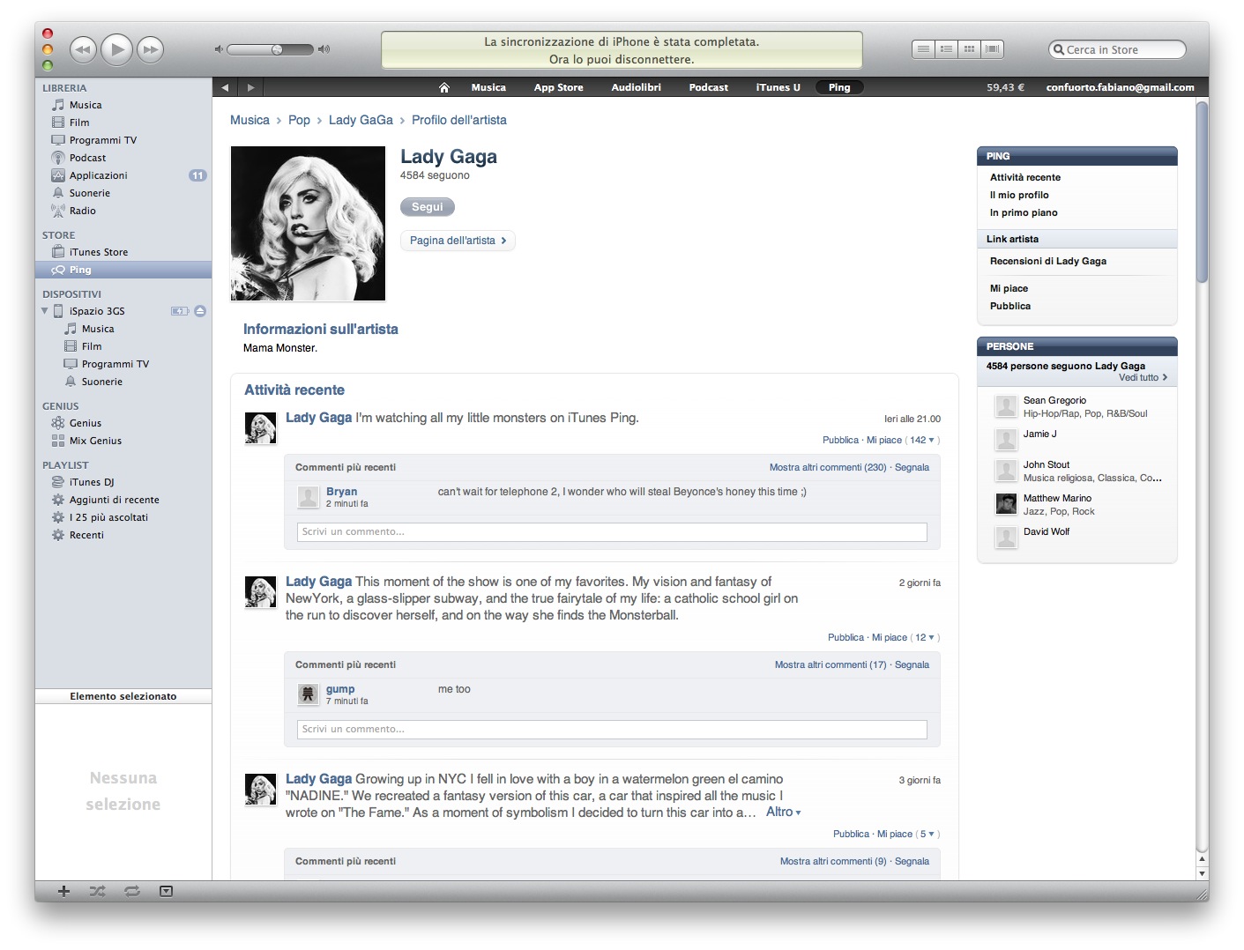This screenshot has height=950, width=1244.
Task: Switch to grid view
Action: 969,49
